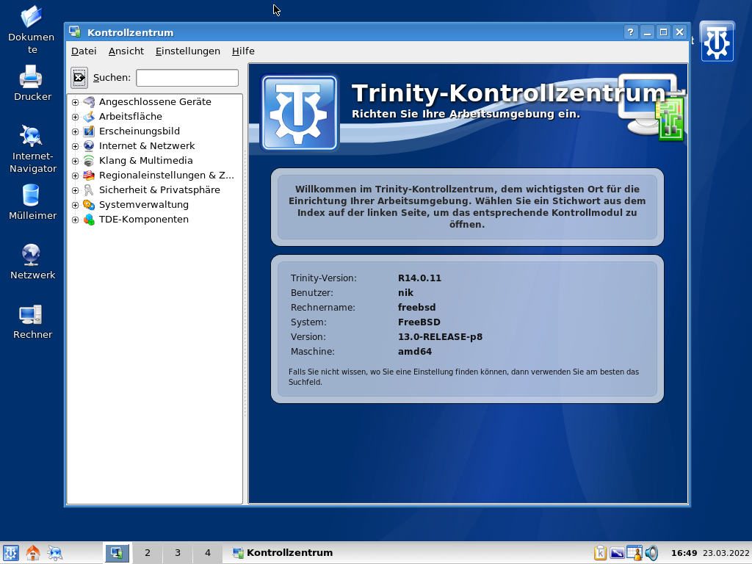Select the Klang & Multimedia tree label

(x=146, y=161)
